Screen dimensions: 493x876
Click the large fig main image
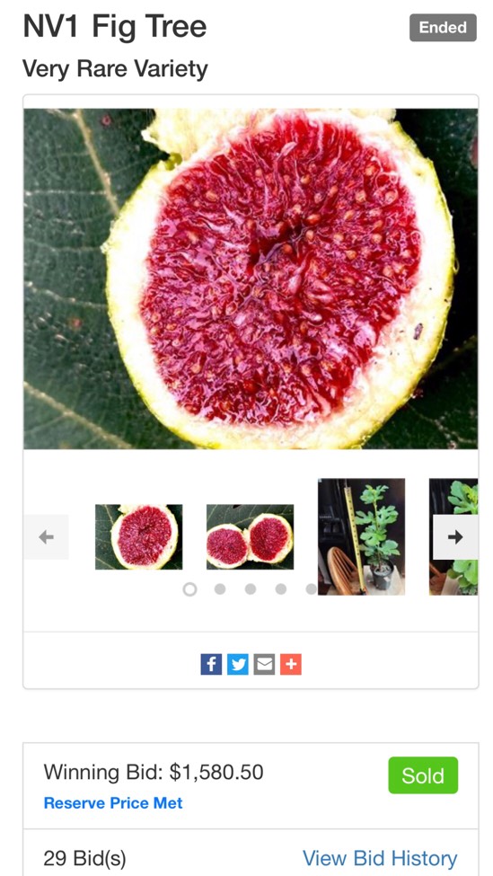pyautogui.click(x=251, y=279)
